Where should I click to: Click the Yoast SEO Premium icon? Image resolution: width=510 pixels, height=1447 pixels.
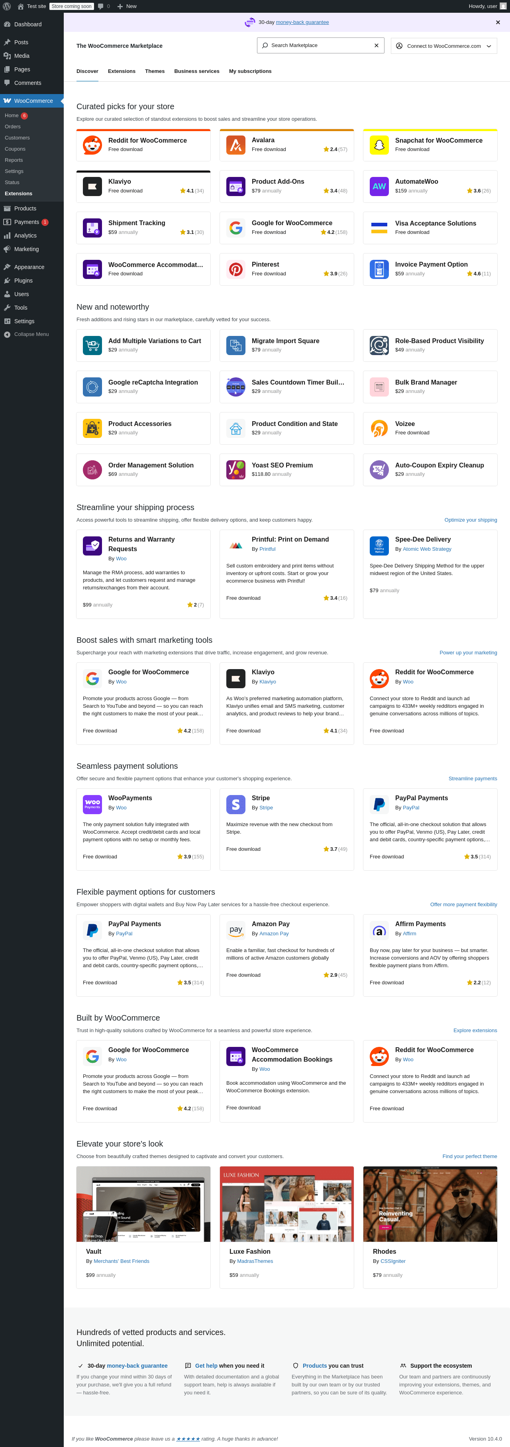click(x=236, y=469)
